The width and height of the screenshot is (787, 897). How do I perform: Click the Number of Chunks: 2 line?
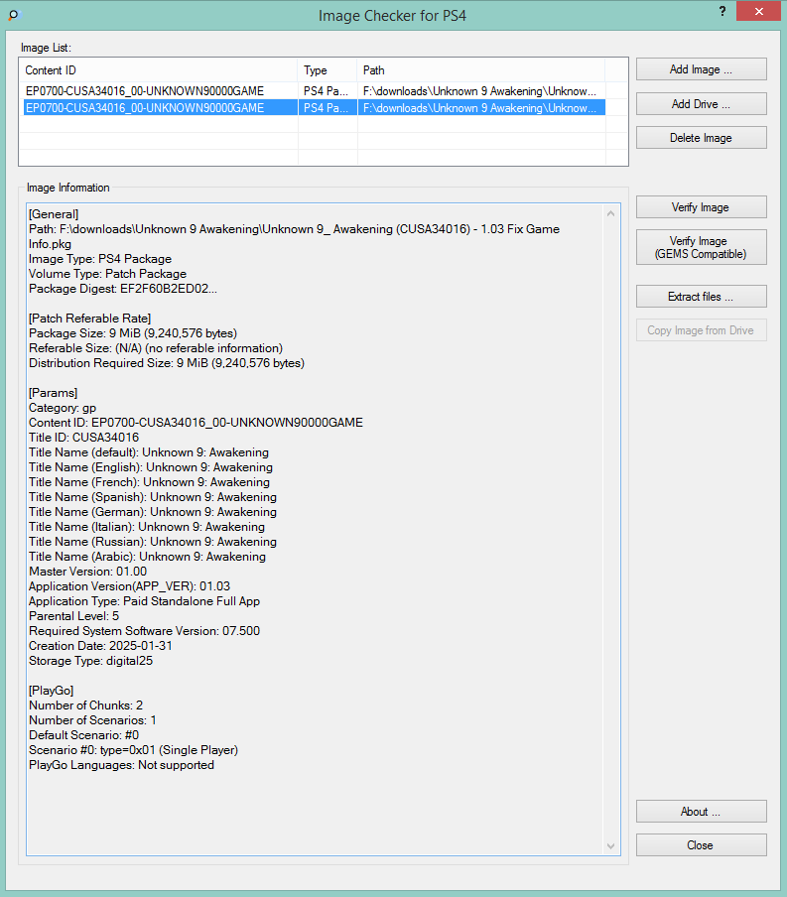86,705
